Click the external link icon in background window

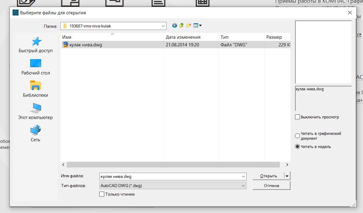[x=359, y=35]
